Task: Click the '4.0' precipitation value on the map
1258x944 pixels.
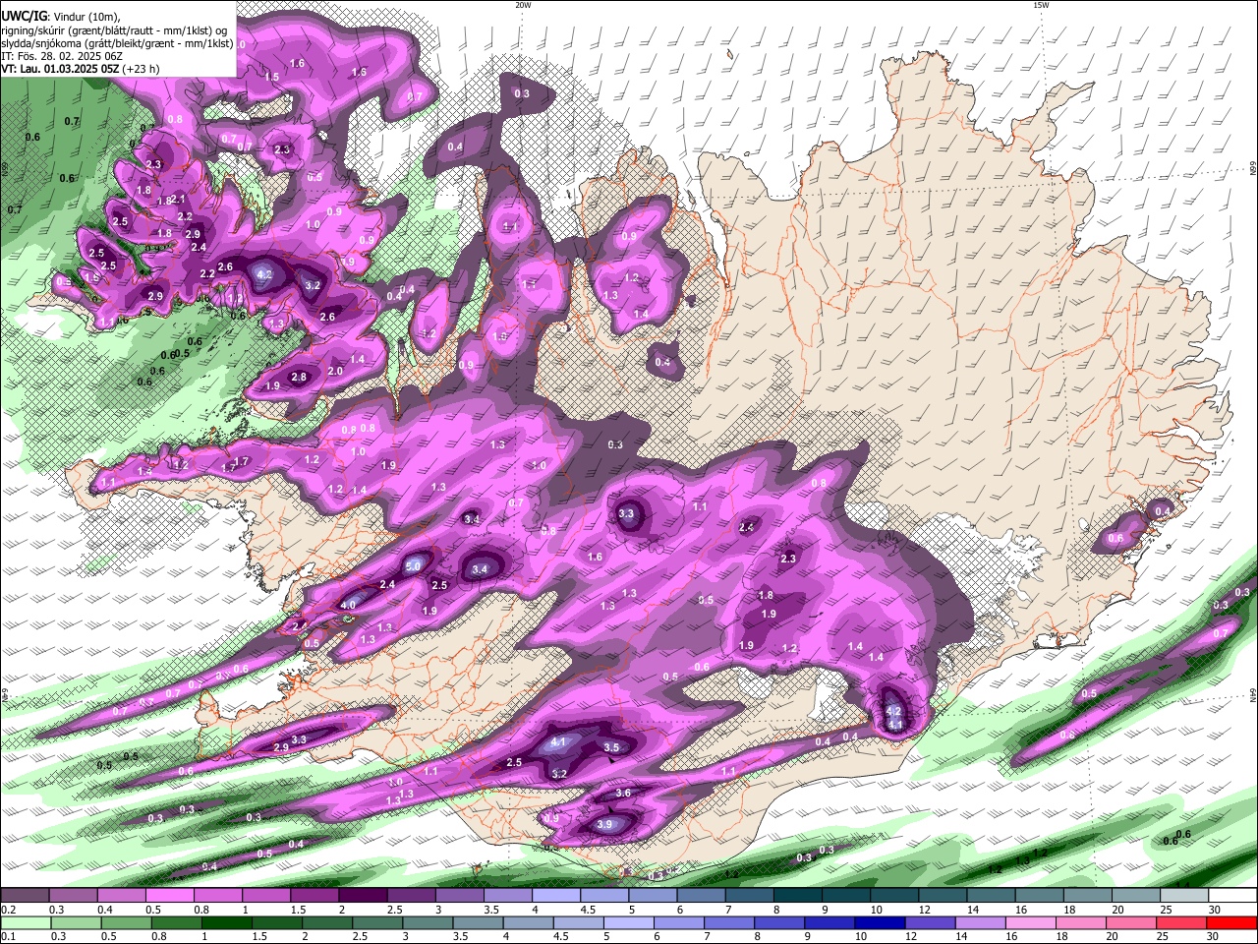Action: (x=348, y=605)
